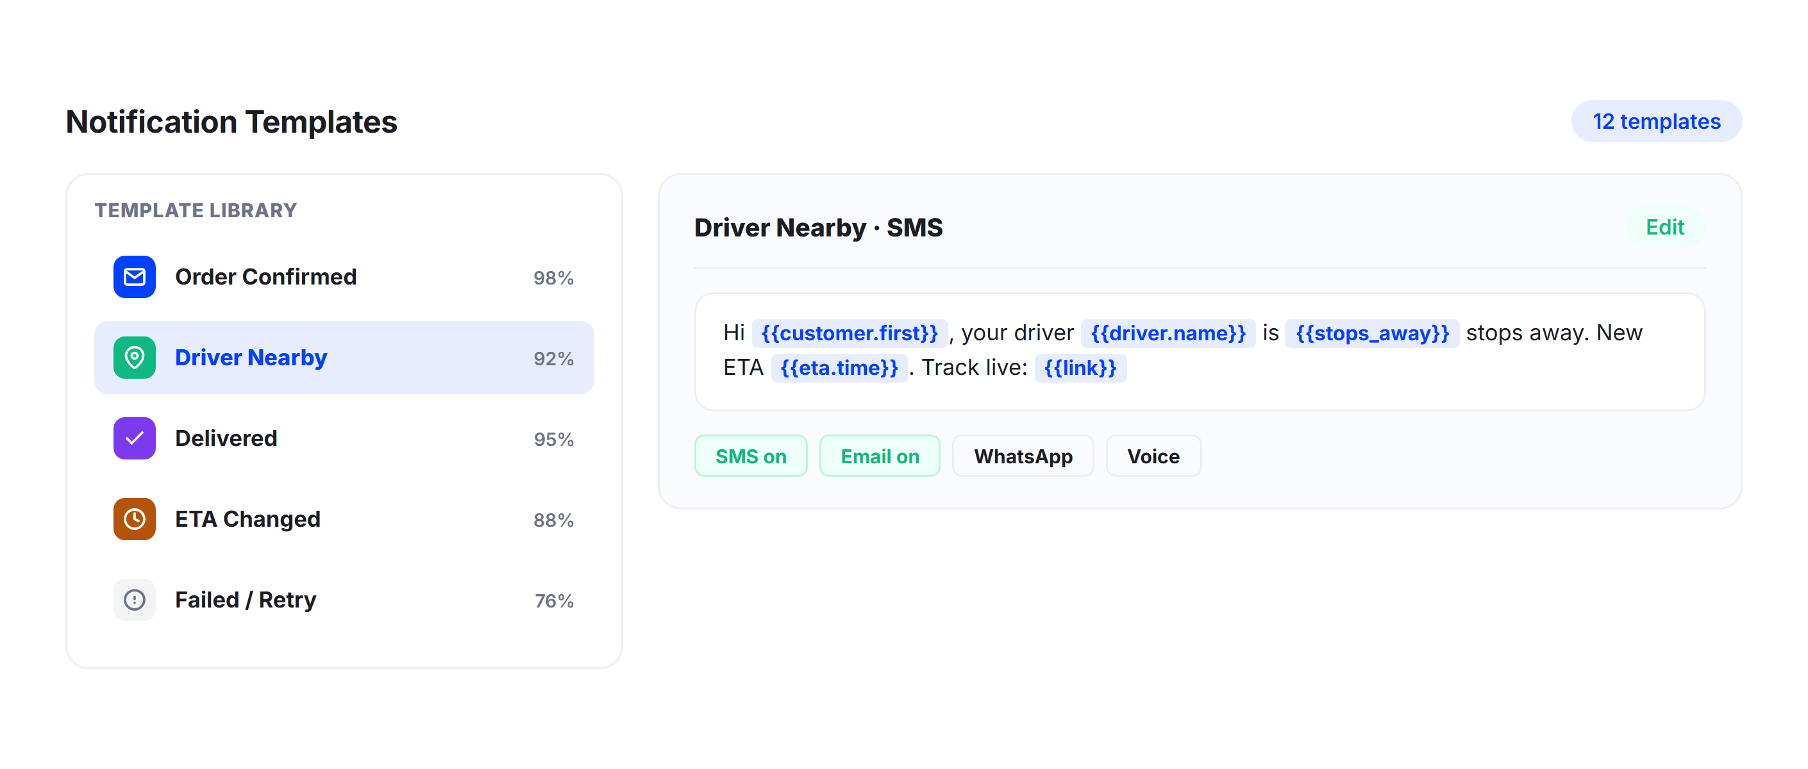Click the {{customer.first}} variable token
1808x769 pixels.
850,333
